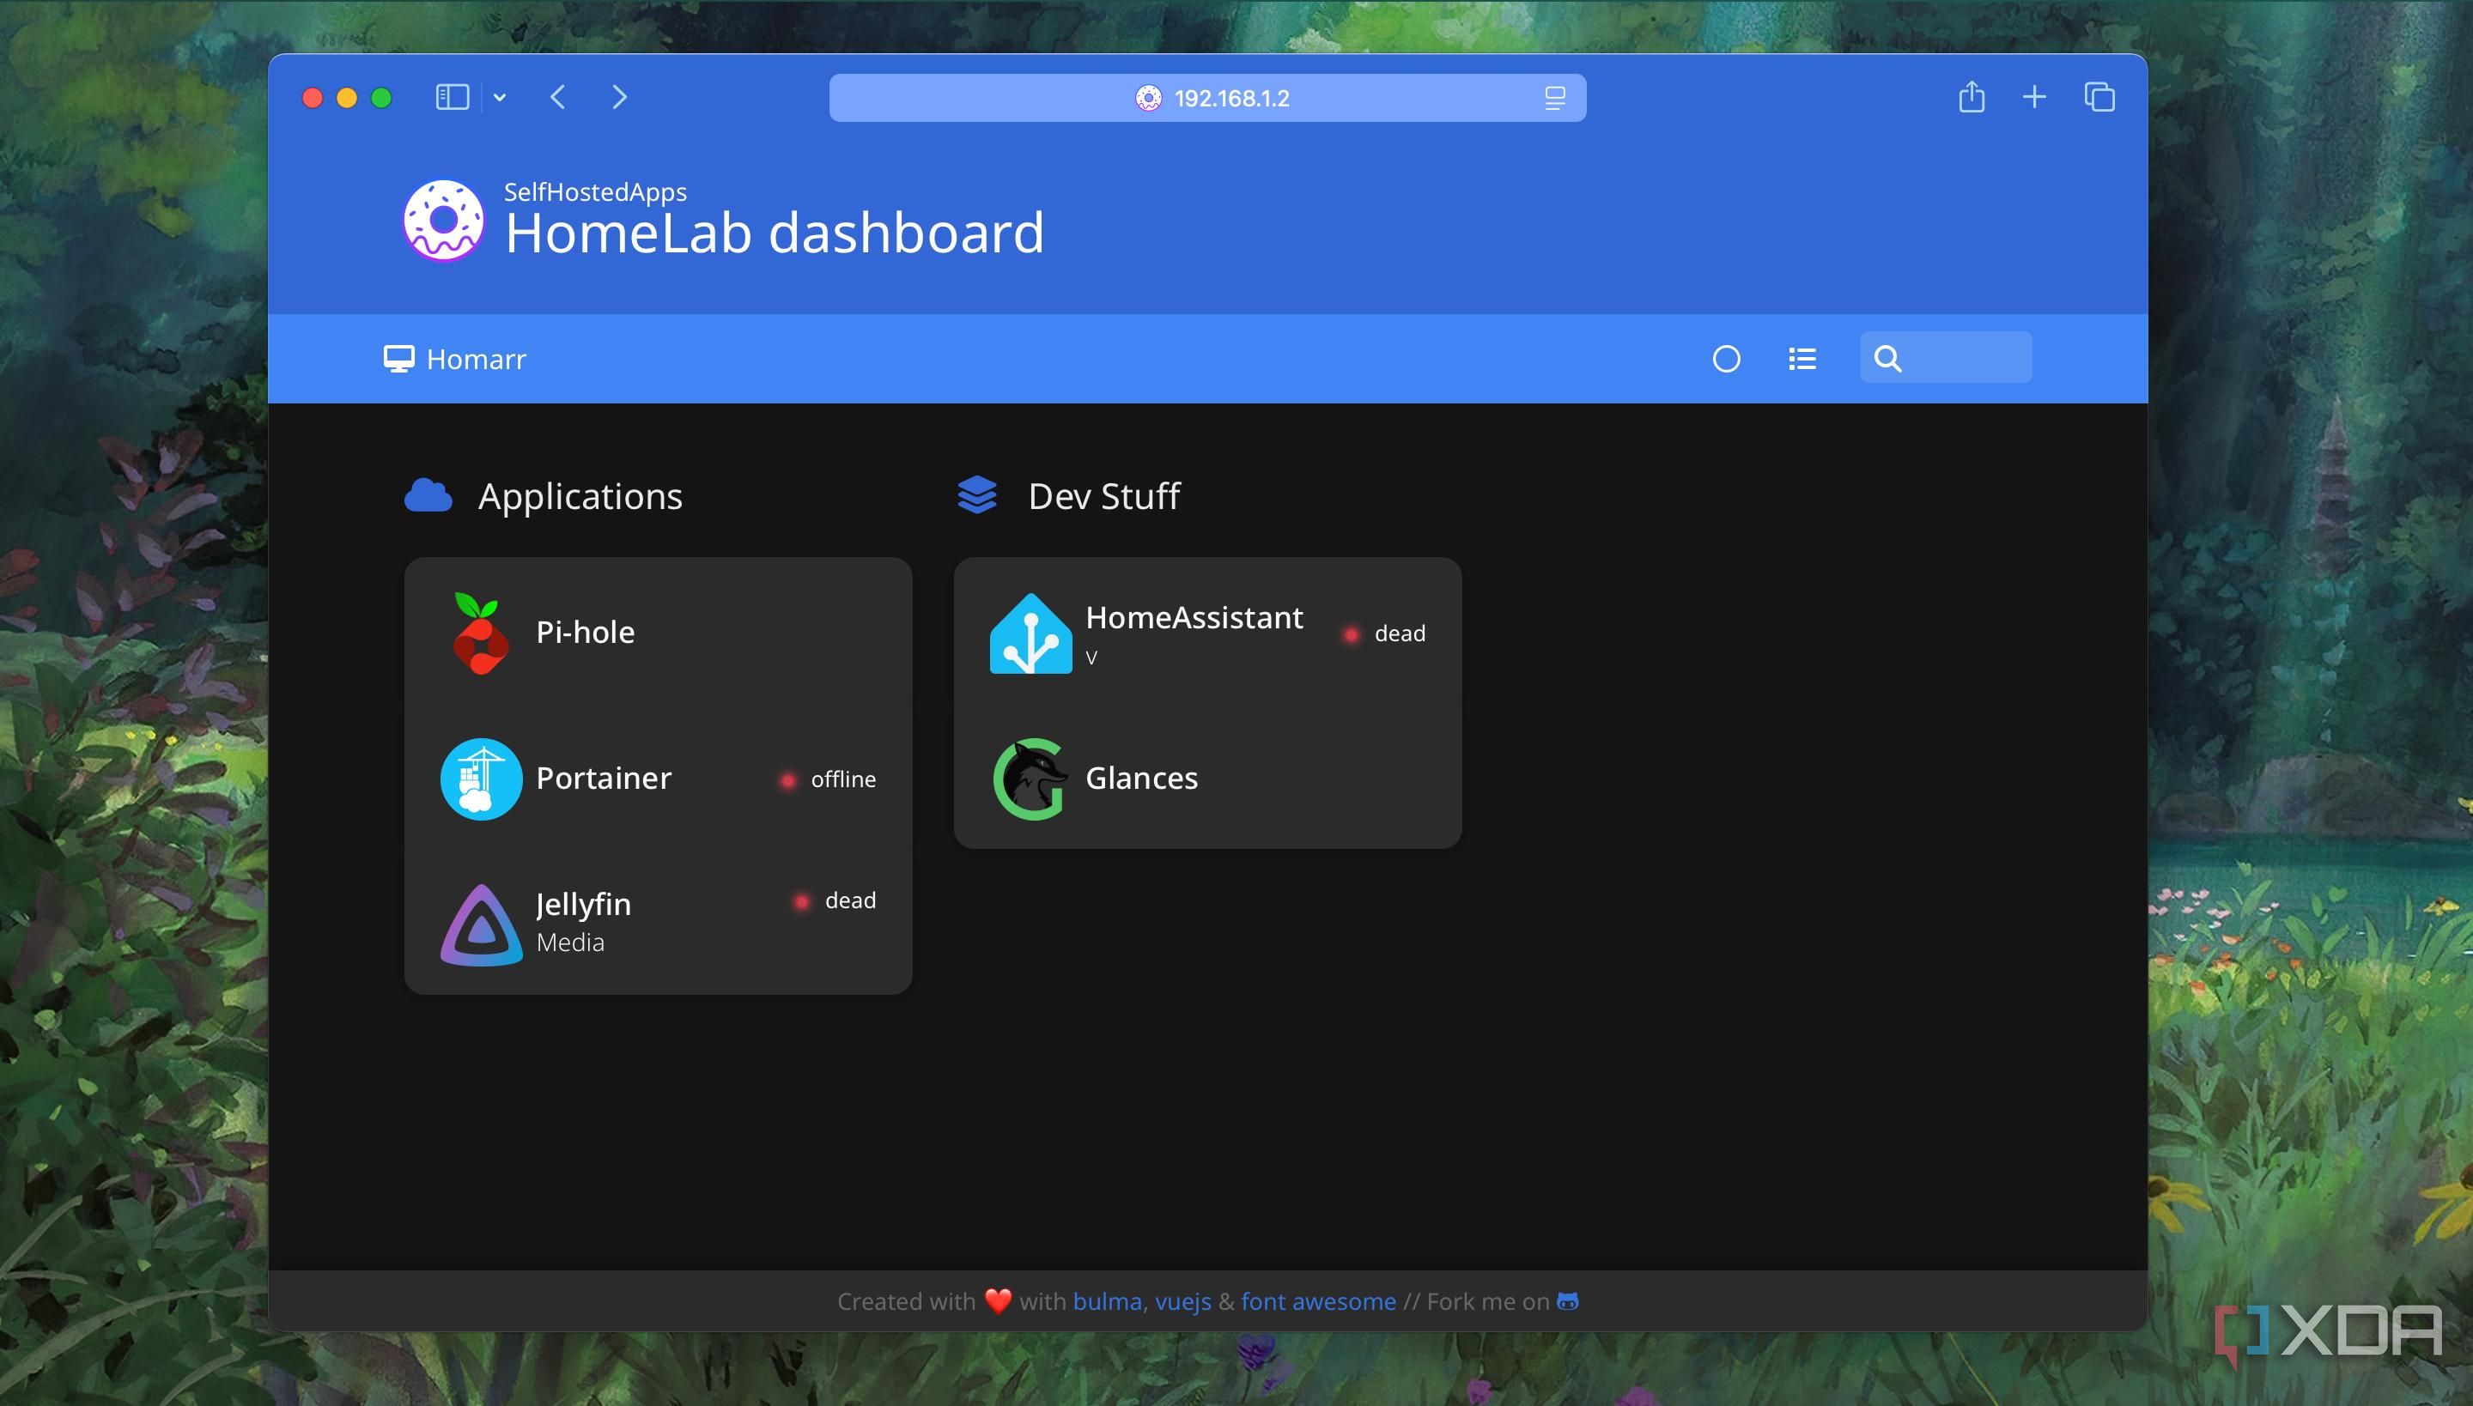Click the Dev Stuff layers icon
This screenshot has height=1406, width=2473.
[976, 495]
